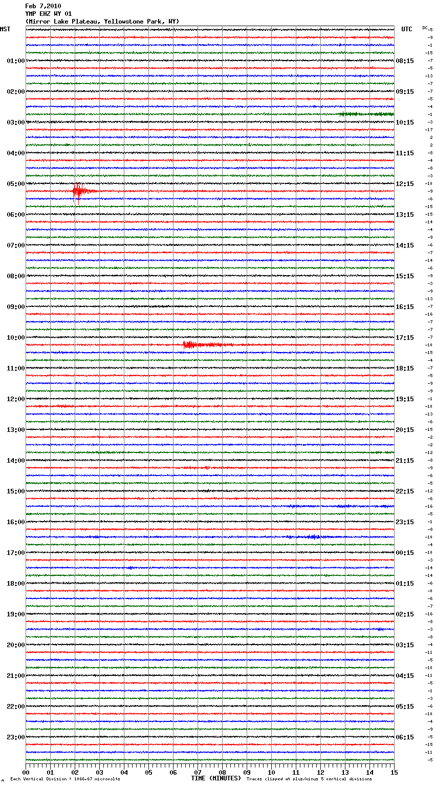
Task: Click the 10:15 UTC time label
Action: (405, 122)
